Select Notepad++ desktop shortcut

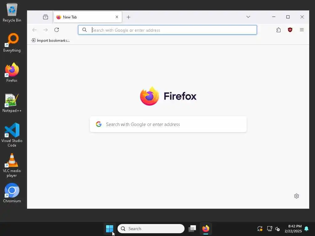[x=12, y=103]
